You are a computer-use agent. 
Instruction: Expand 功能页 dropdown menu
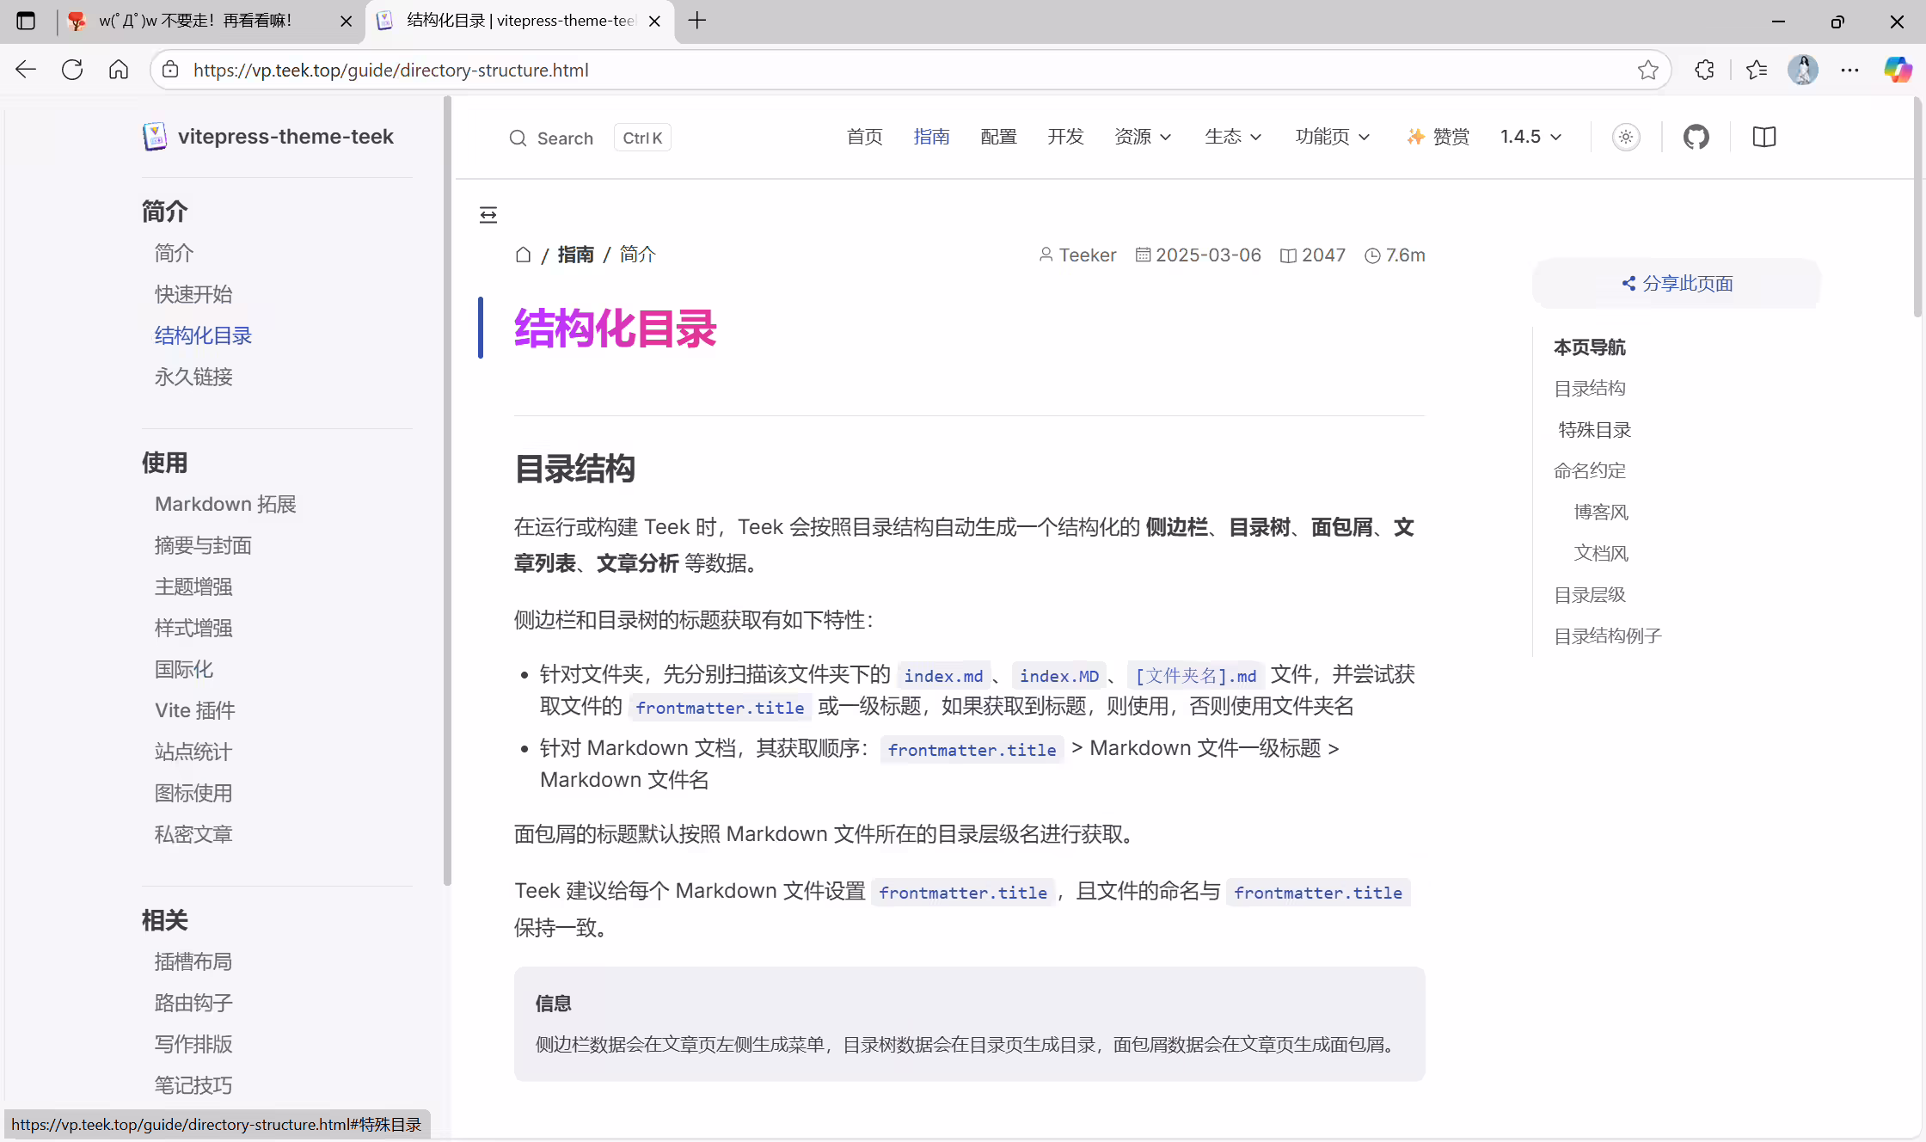1333,137
